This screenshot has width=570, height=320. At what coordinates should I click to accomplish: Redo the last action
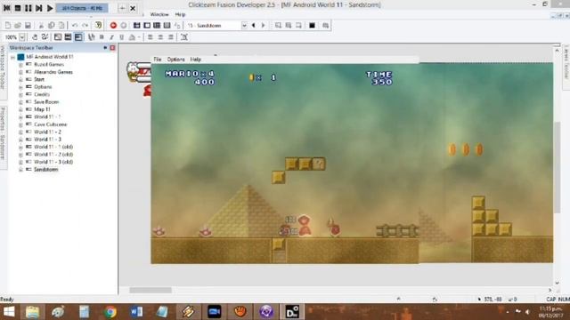pyautogui.click(x=85, y=26)
